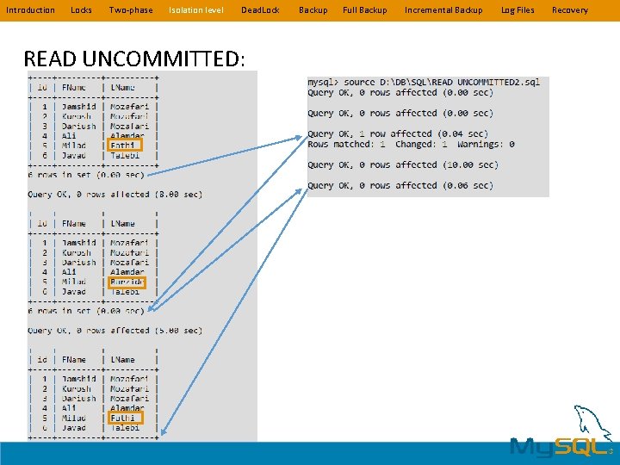Click the 'Query OK, 0 rows affected (10.00 sec)' line
The image size is (620, 465).
point(403,164)
